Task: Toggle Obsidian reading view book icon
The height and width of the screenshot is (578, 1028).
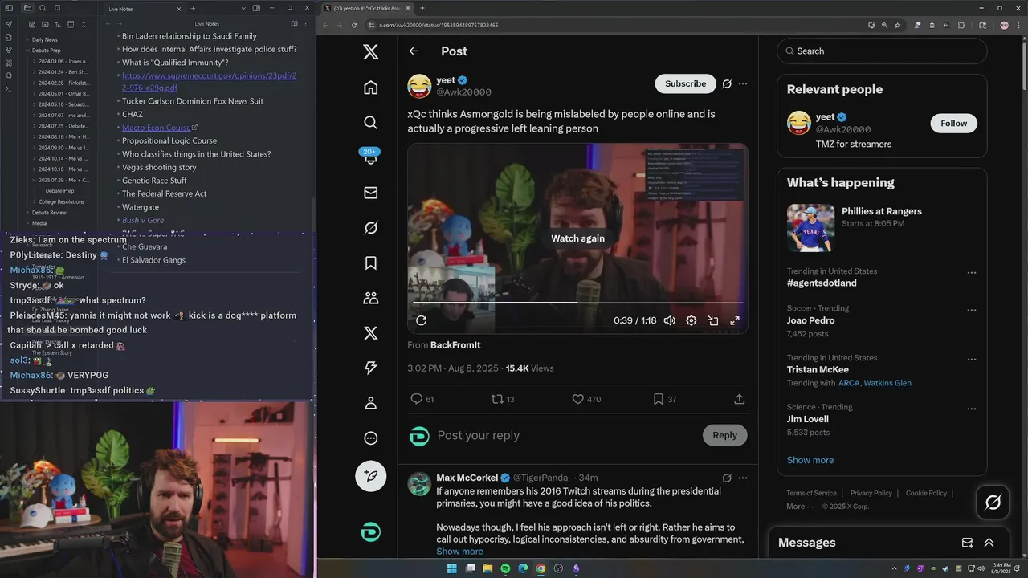Action: (294, 25)
